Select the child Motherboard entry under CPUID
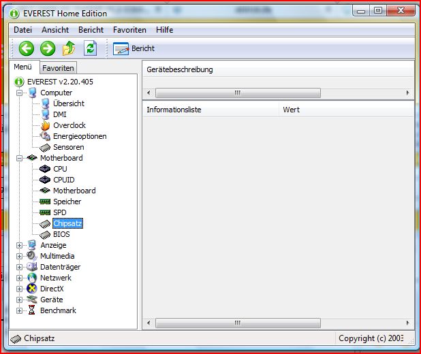The width and height of the screenshot is (421, 354). [x=74, y=191]
